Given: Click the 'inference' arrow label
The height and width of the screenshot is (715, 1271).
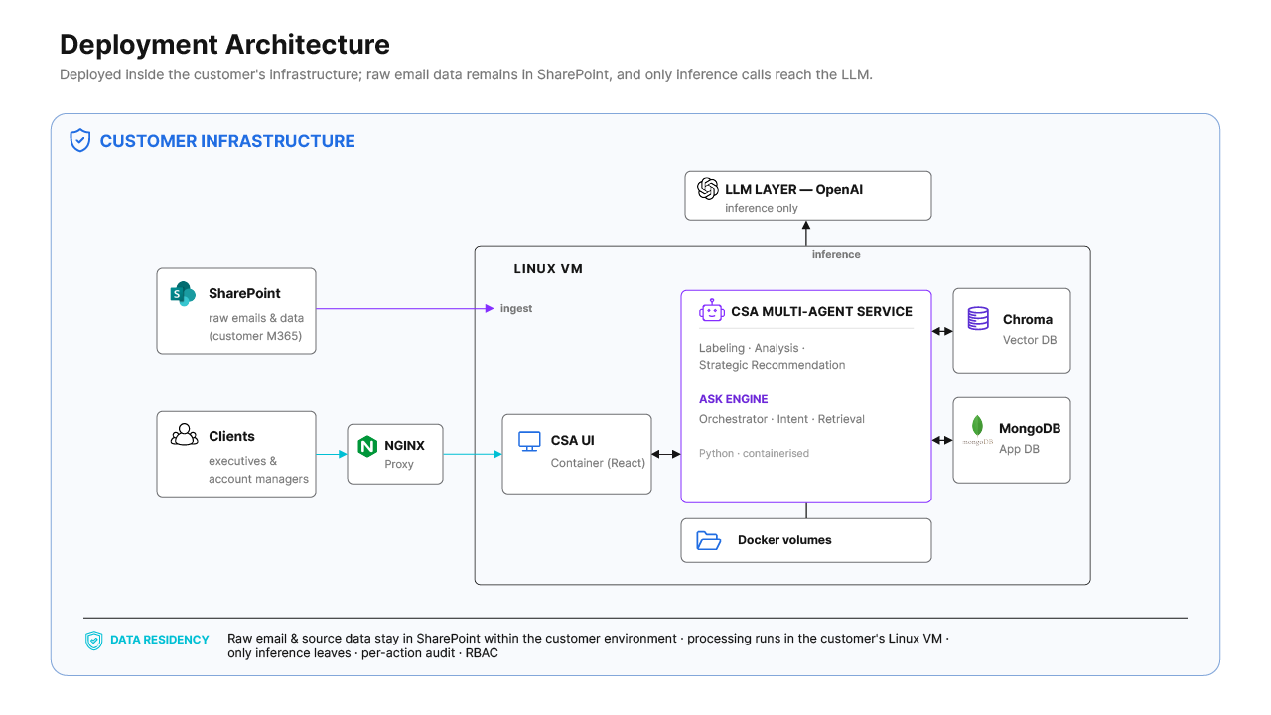Looking at the screenshot, I should (836, 255).
